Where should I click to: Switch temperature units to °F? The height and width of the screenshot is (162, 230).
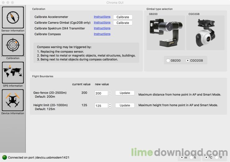[217, 157]
